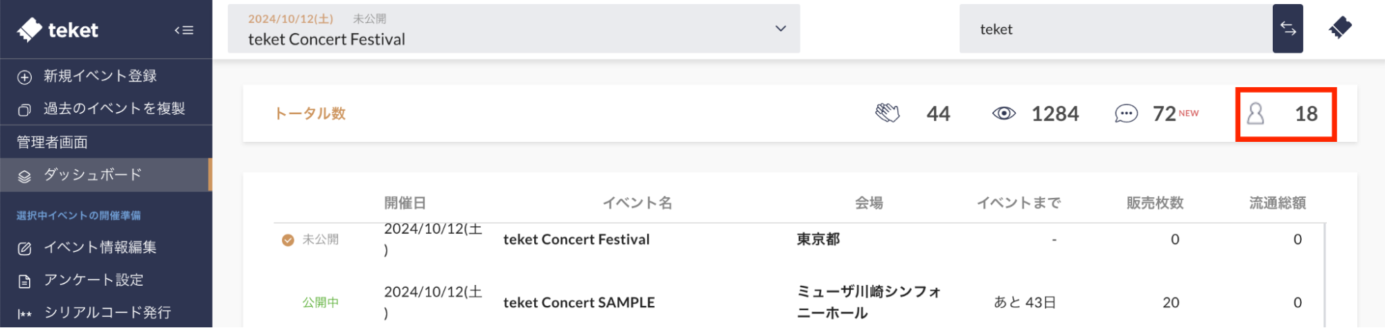Click the clapping hands applause icon
Image resolution: width=1385 pixels, height=328 pixels.
(x=888, y=113)
